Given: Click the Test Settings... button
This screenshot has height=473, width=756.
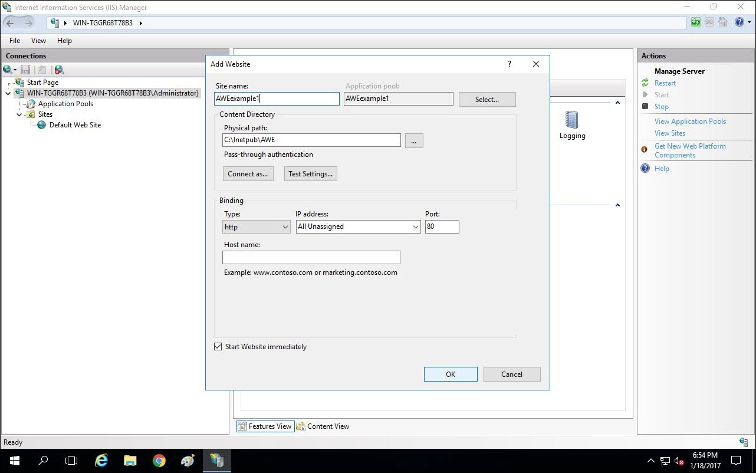Looking at the screenshot, I should 310,174.
